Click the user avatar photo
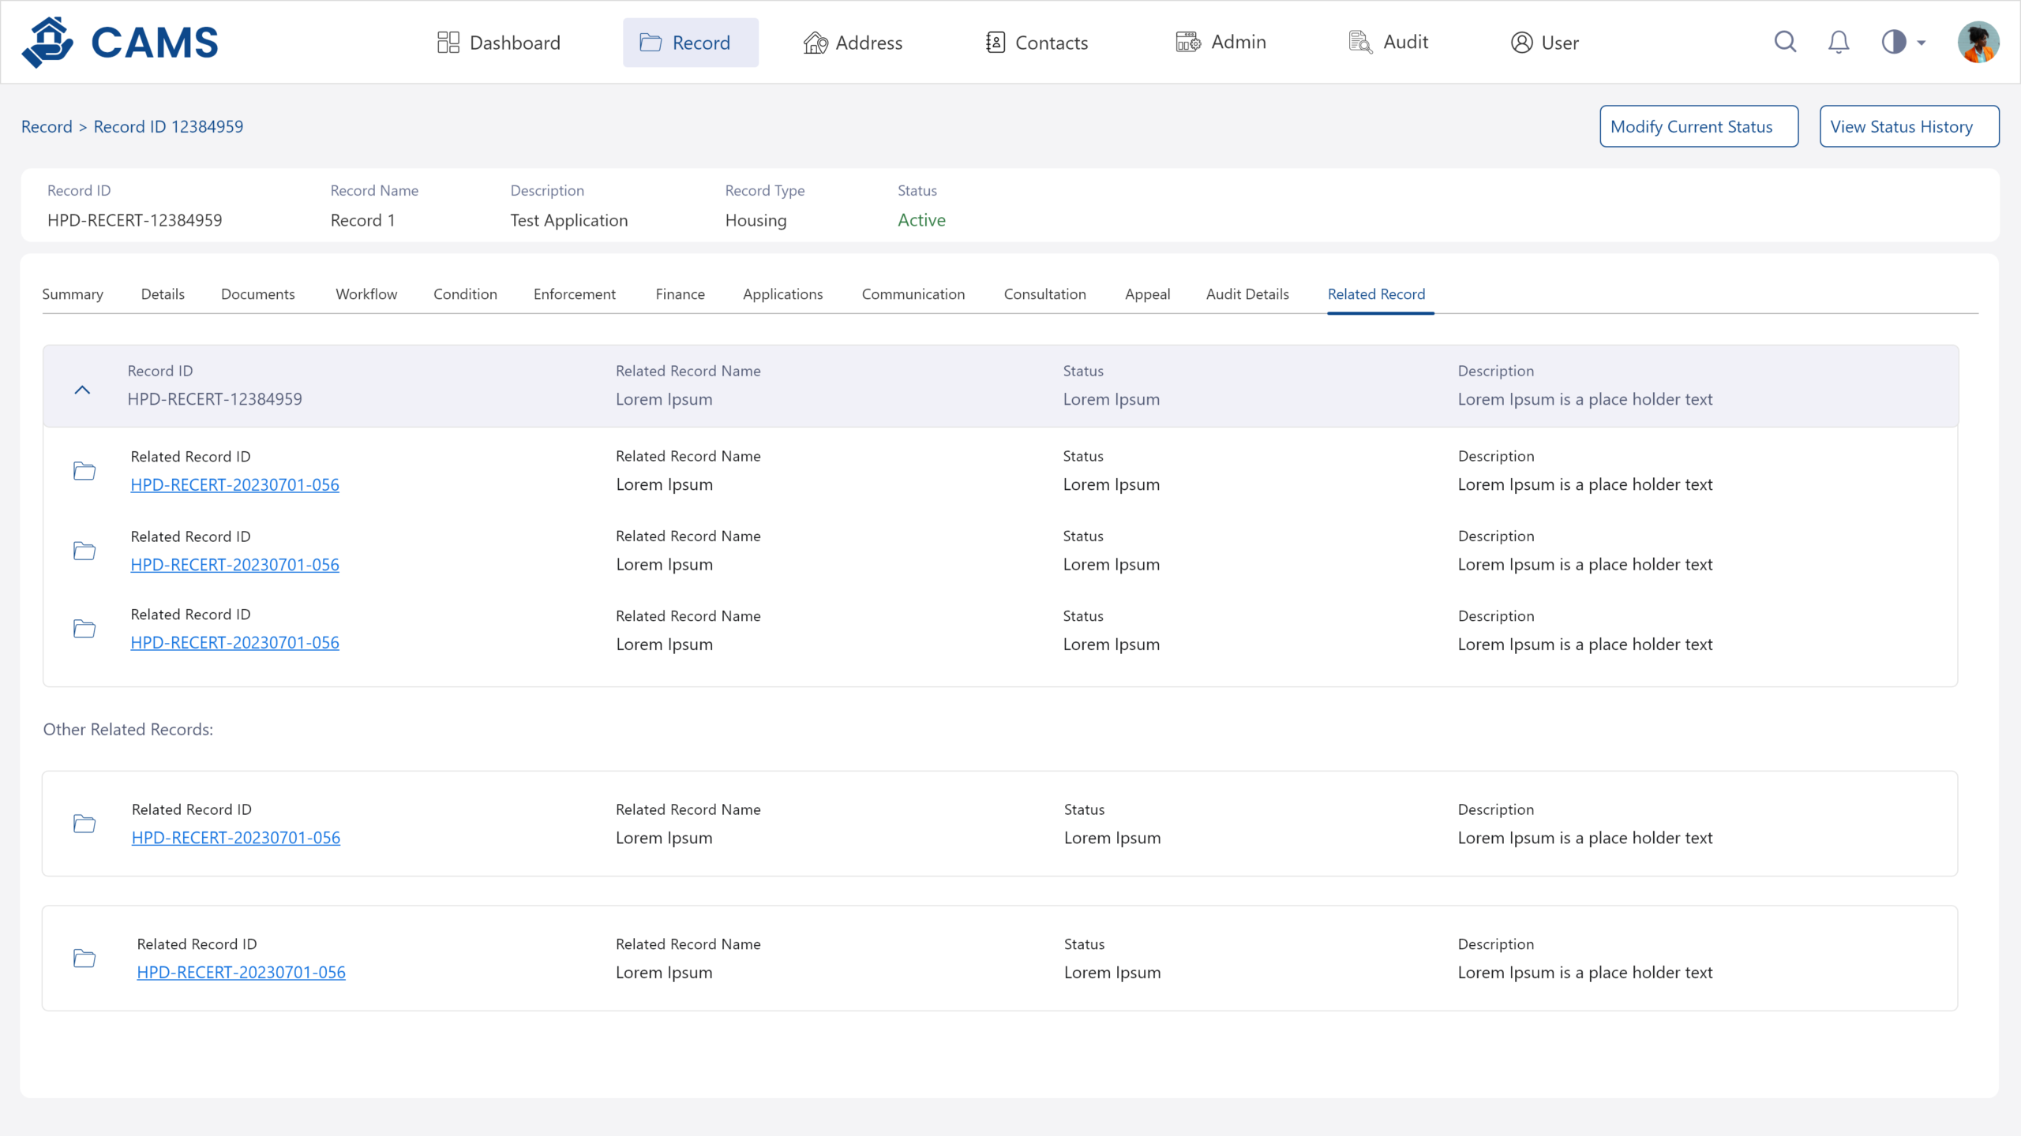The image size is (2021, 1136). (x=1978, y=42)
